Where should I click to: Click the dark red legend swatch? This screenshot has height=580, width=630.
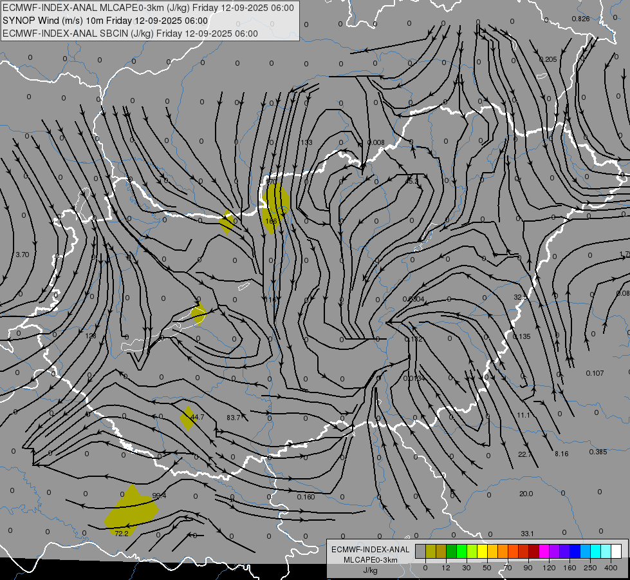pos(534,552)
